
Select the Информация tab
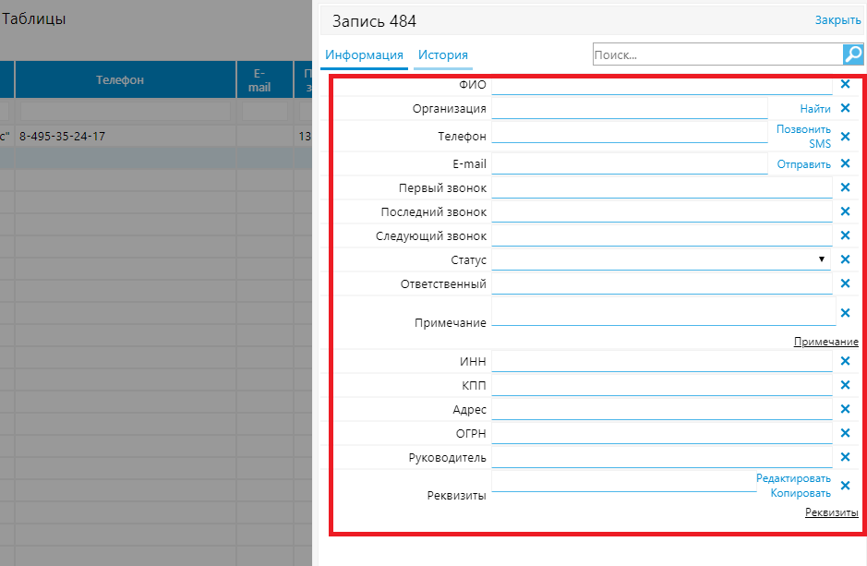(364, 55)
